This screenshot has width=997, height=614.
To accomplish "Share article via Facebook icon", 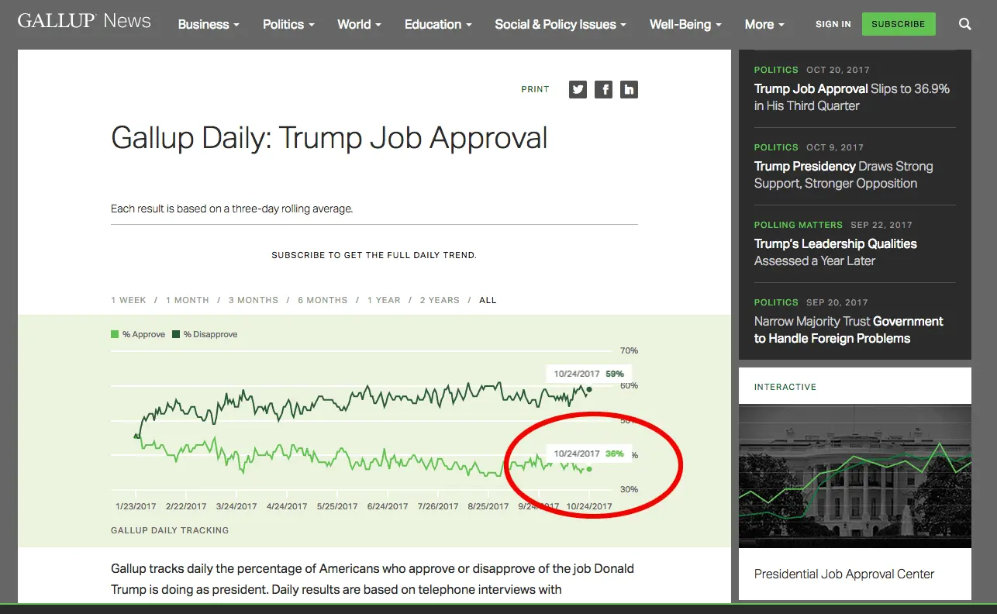I will 603,89.
